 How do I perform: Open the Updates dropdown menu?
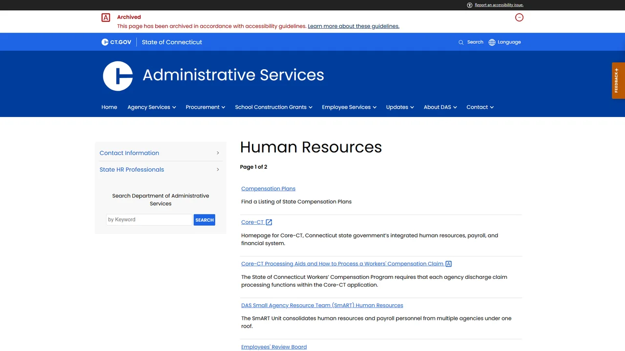pyautogui.click(x=400, y=107)
